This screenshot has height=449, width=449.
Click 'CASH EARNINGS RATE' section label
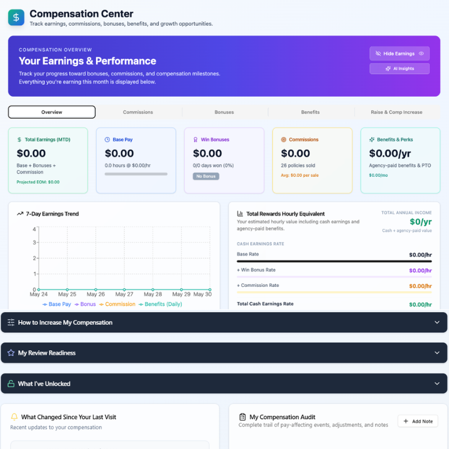click(x=260, y=244)
